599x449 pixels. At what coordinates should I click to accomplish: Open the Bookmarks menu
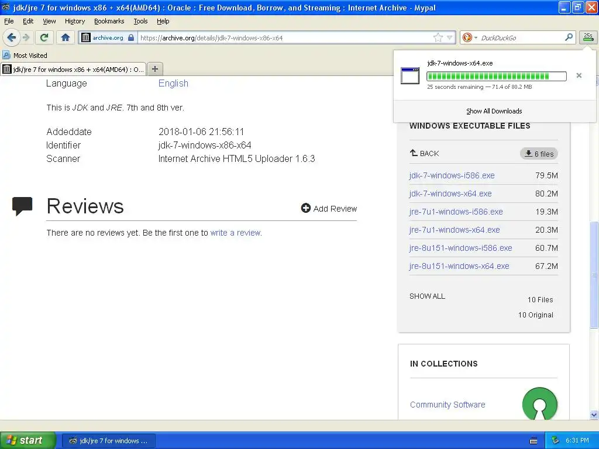[109, 21]
